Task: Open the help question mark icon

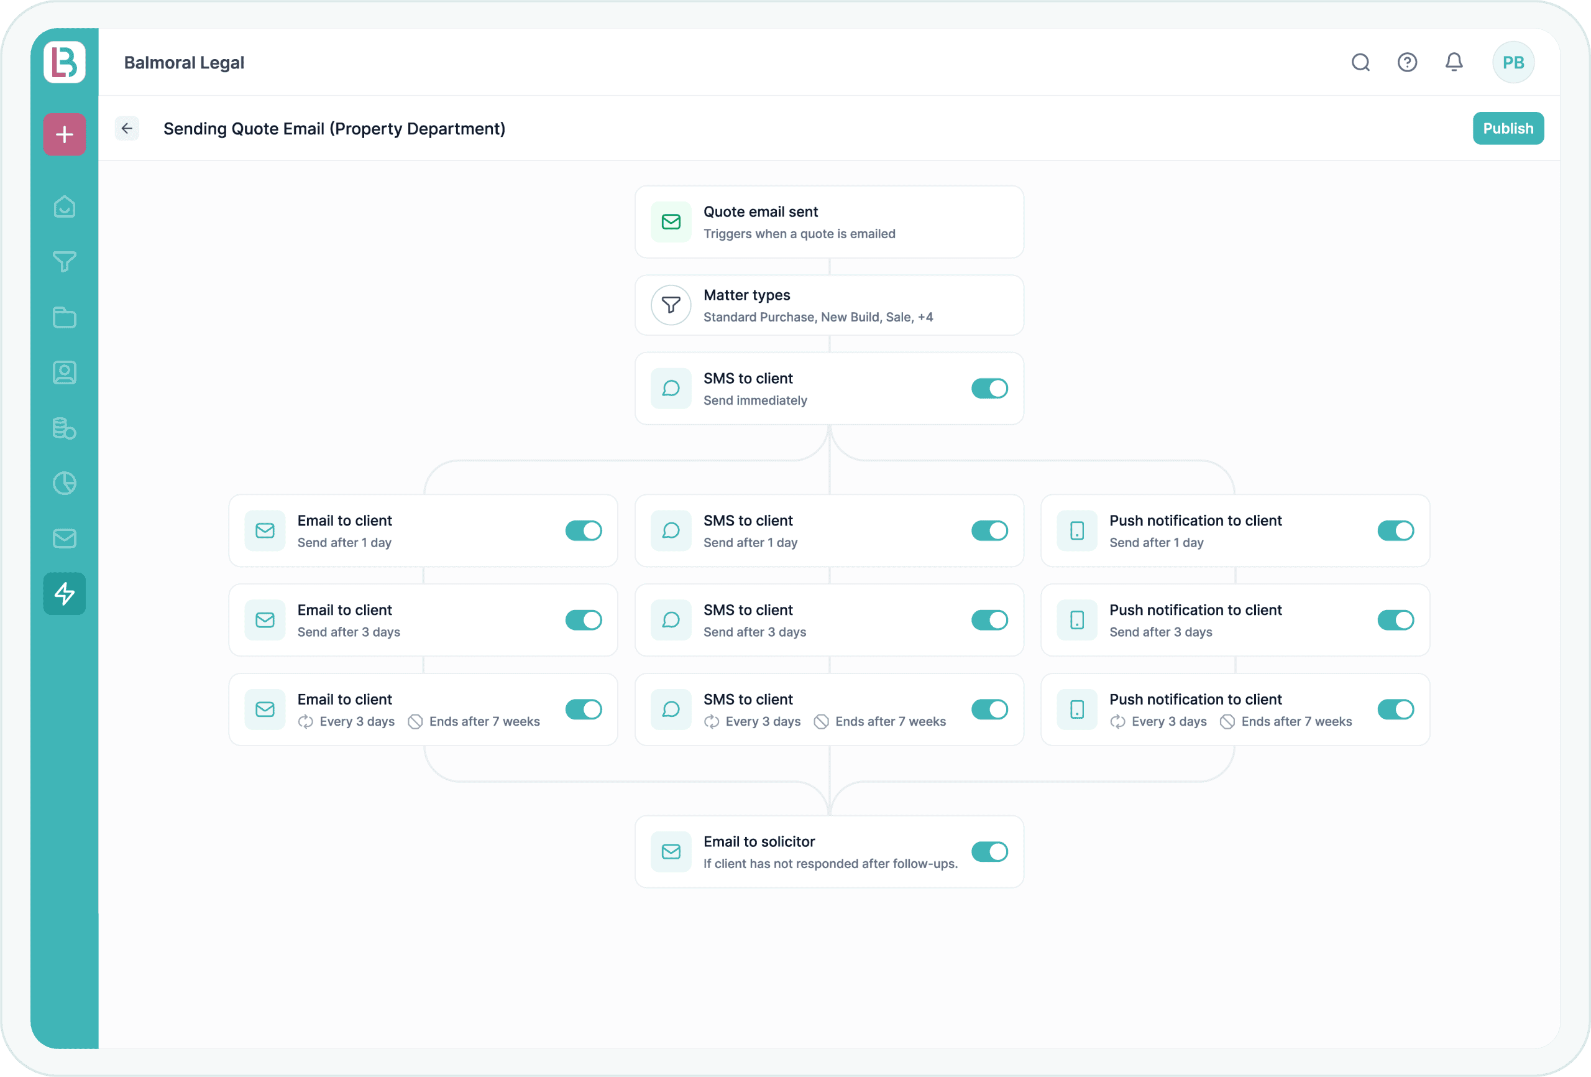Action: (x=1408, y=62)
